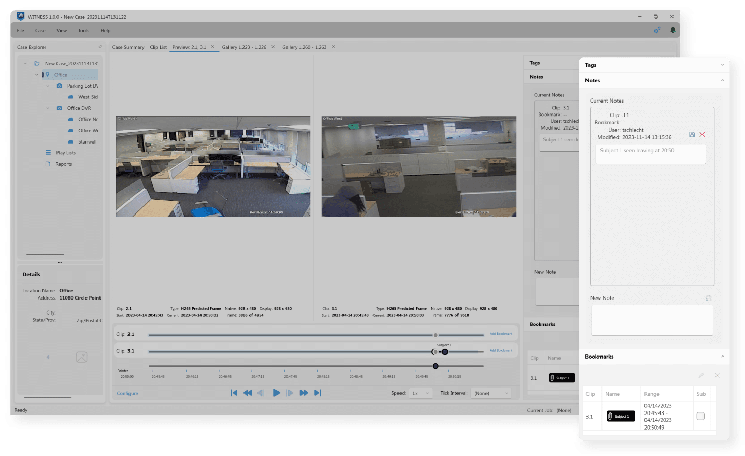Open the Speed dropdown
Image resolution: width=745 pixels, height=456 pixels.
click(420, 394)
